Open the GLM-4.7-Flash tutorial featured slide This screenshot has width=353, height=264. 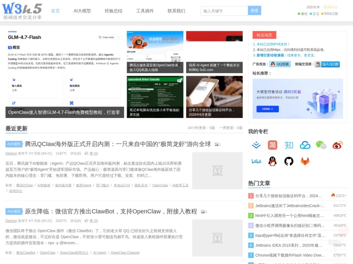pos(64,74)
